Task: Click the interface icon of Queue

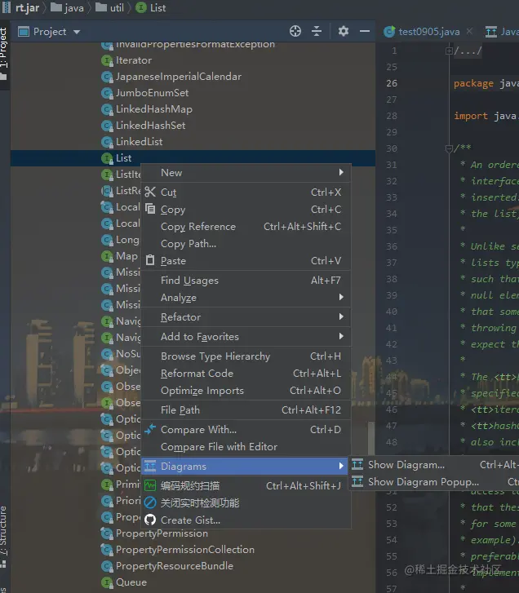Action: (x=108, y=582)
